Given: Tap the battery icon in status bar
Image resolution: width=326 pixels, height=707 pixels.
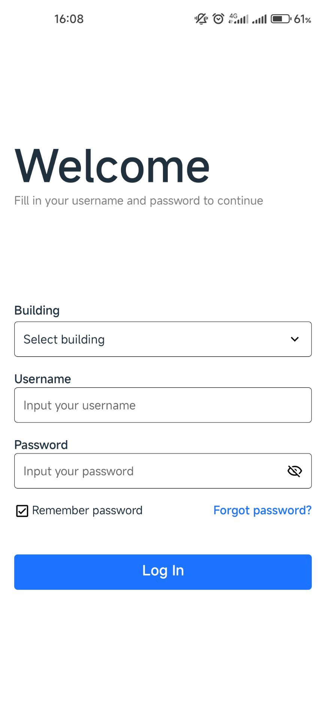Looking at the screenshot, I should (x=281, y=19).
